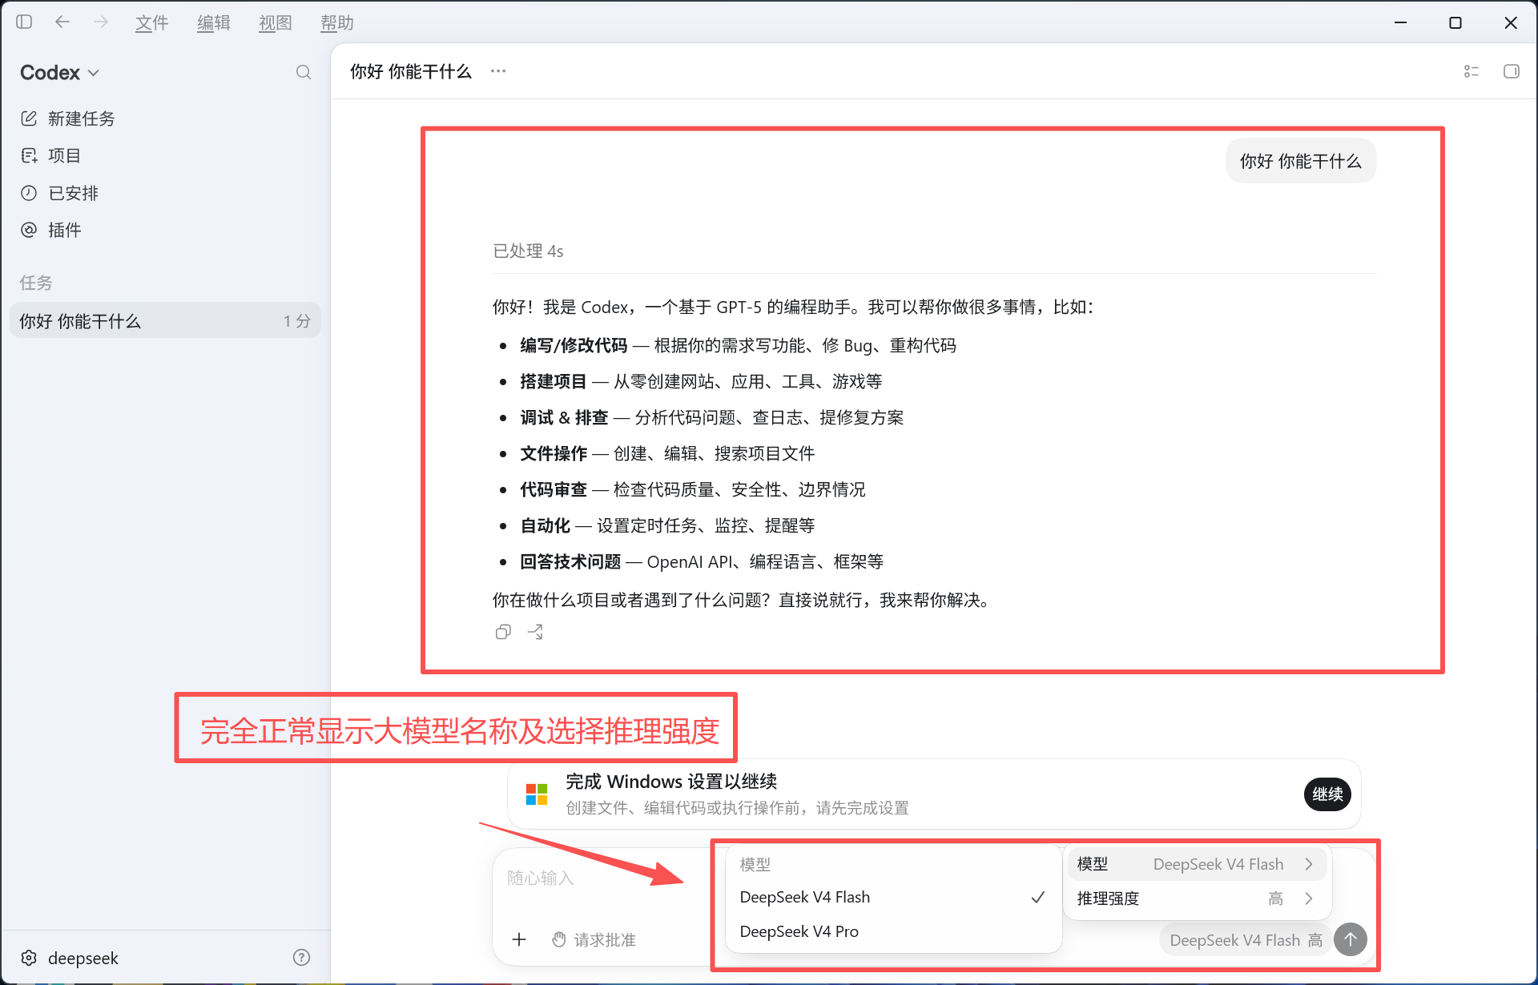
Task: Toggle the right side panel icon
Action: point(1512,71)
